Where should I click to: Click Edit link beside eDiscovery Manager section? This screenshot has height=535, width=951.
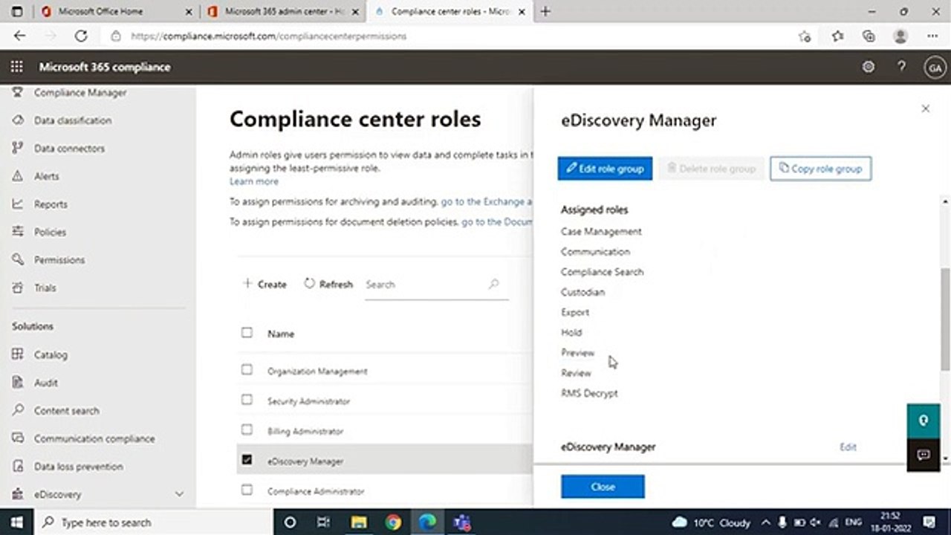coord(848,447)
